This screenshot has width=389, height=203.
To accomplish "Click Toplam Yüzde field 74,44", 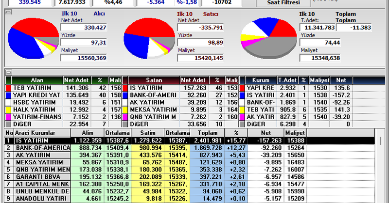I will [320, 43].
